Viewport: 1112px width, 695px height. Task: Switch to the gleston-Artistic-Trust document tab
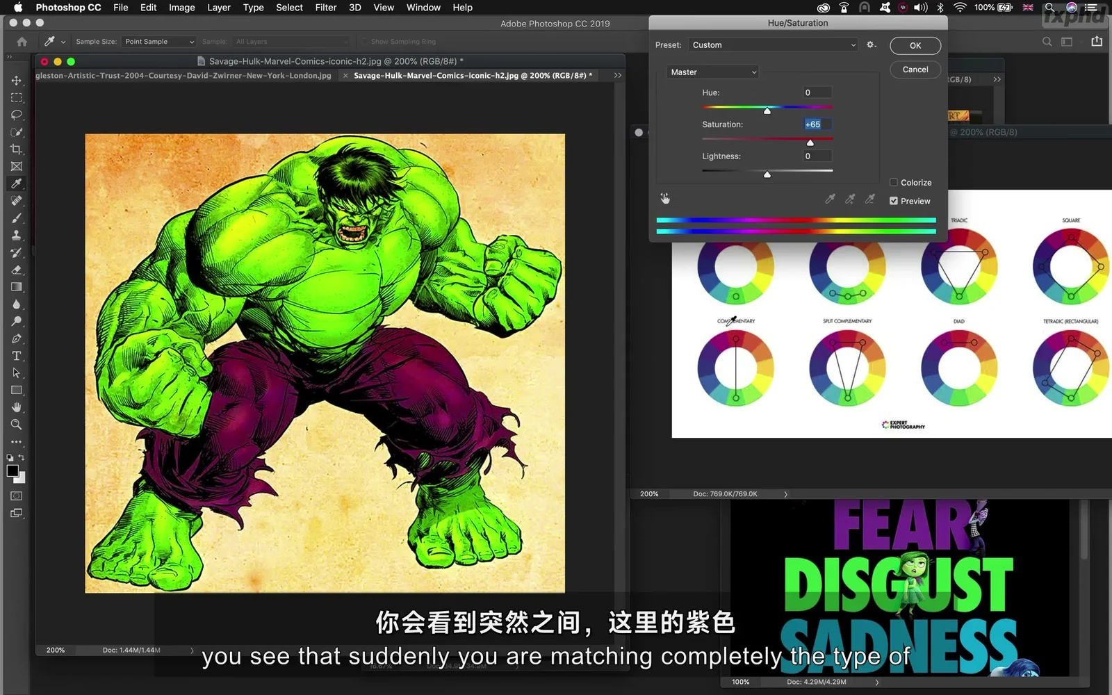click(x=183, y=75)
